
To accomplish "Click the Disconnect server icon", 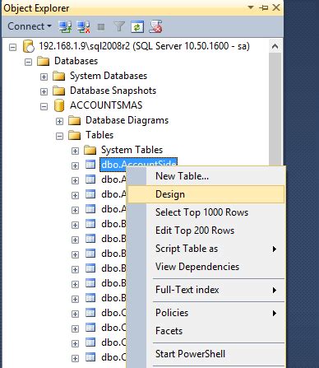I will (x=83, y=26).
